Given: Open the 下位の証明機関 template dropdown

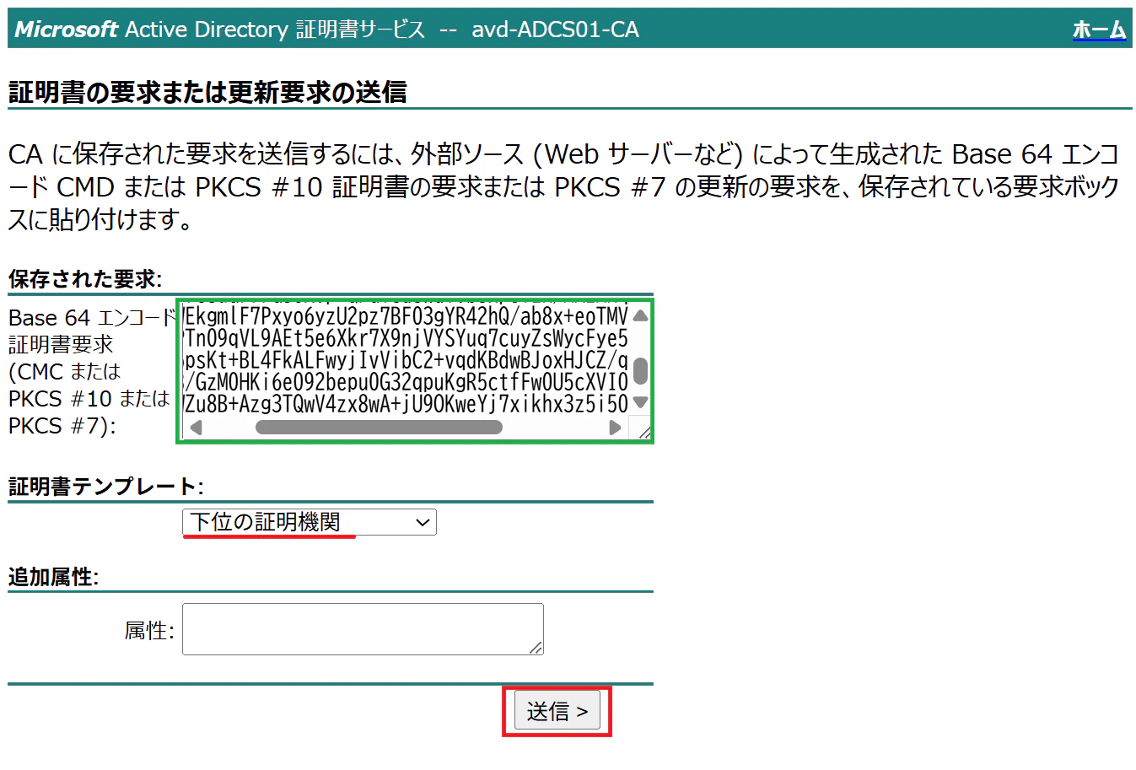Looking at the screenshot, I should click(310, 522).
